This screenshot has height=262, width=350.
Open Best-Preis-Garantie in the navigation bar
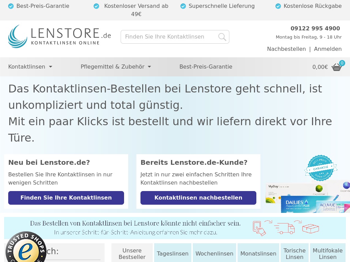[x=206, y=67]
